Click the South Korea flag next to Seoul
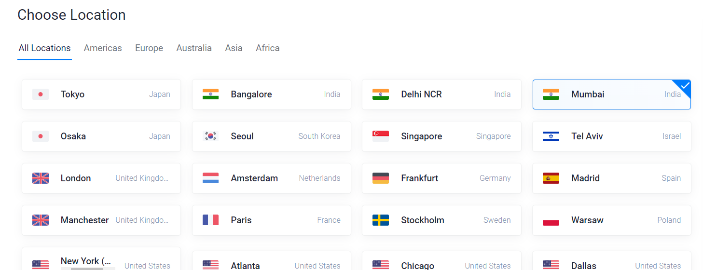This screenshot has height=270, width=703. (x=211, y=136)
